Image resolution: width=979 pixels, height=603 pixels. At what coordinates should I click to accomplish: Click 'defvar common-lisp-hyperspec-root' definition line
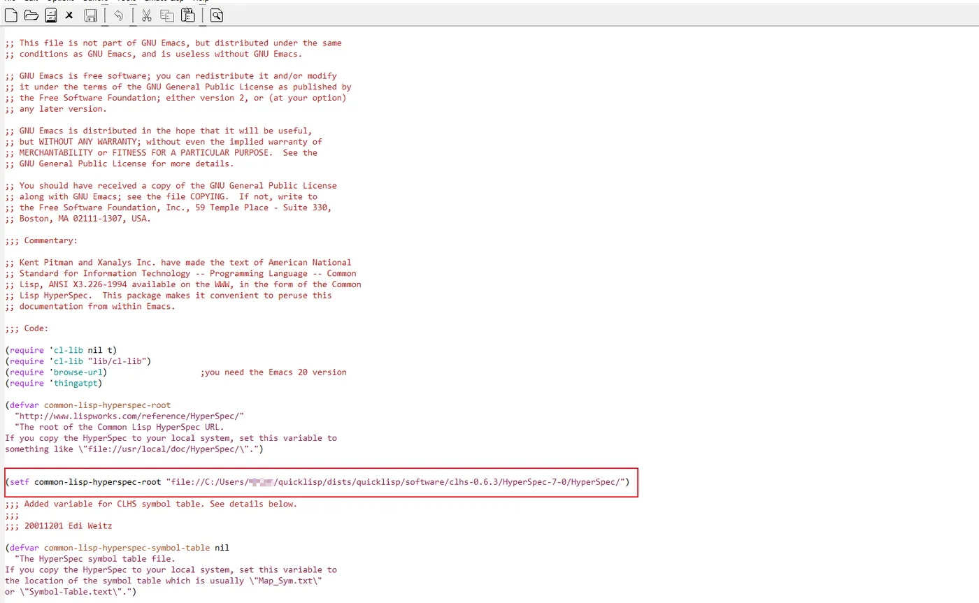click(x=87, y=405)
